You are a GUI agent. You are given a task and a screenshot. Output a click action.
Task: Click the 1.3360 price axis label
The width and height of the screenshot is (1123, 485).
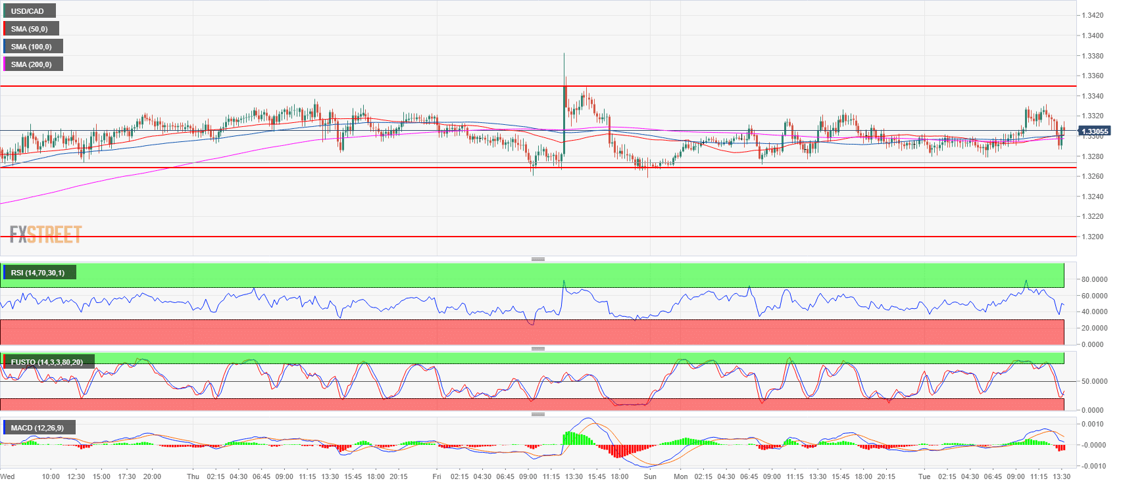coord(1093,76)
